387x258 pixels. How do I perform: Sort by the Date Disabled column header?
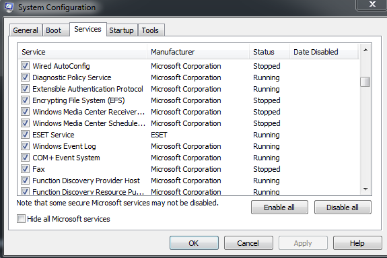(324, 52)
